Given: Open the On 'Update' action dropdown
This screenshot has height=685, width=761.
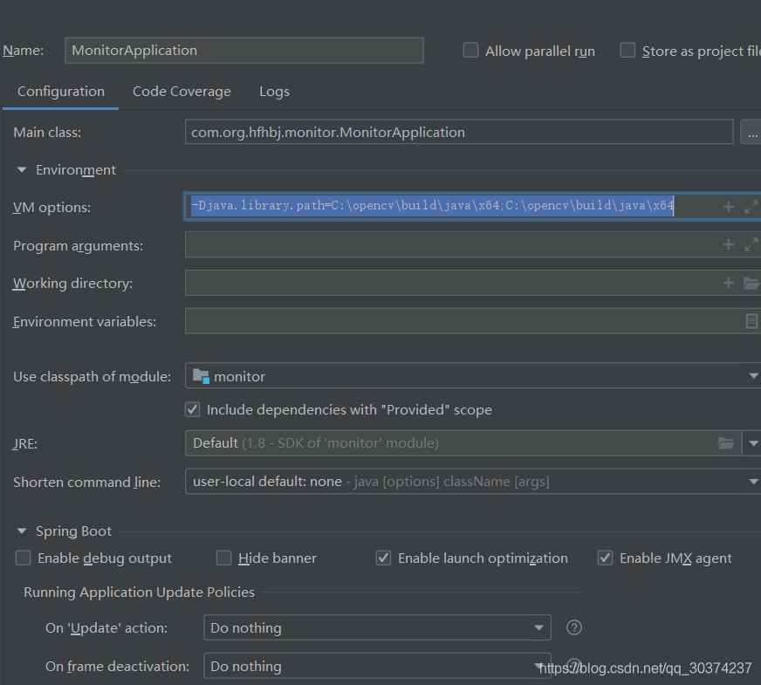Looking at the screenshot, I should pyautogui.click(x=377, y=627).
